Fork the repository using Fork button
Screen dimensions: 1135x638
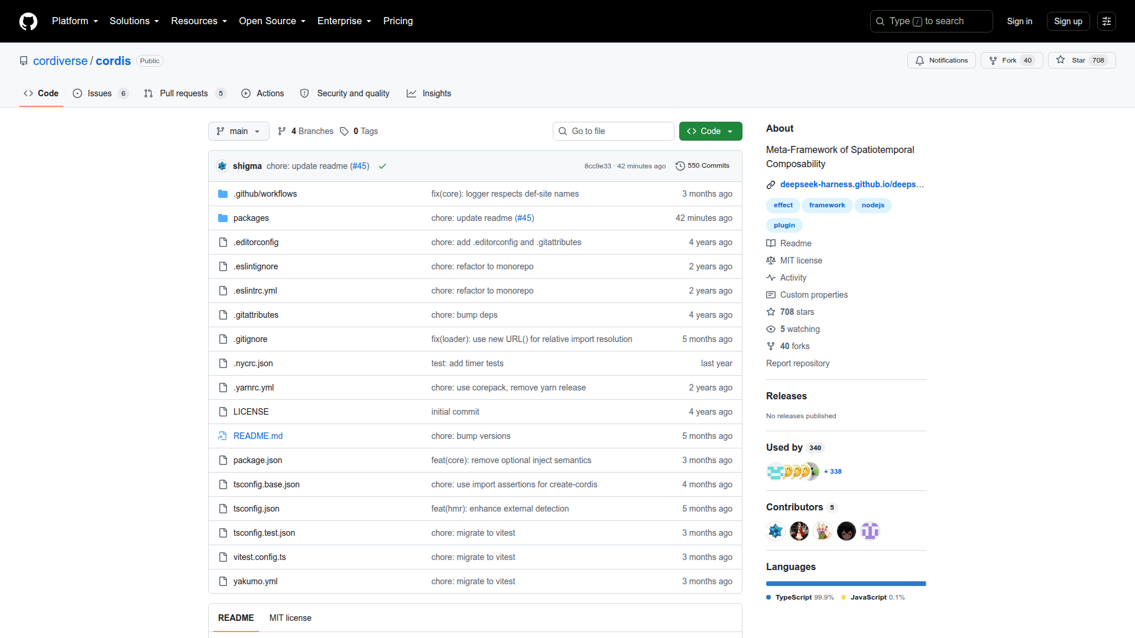coord(1011,60)
